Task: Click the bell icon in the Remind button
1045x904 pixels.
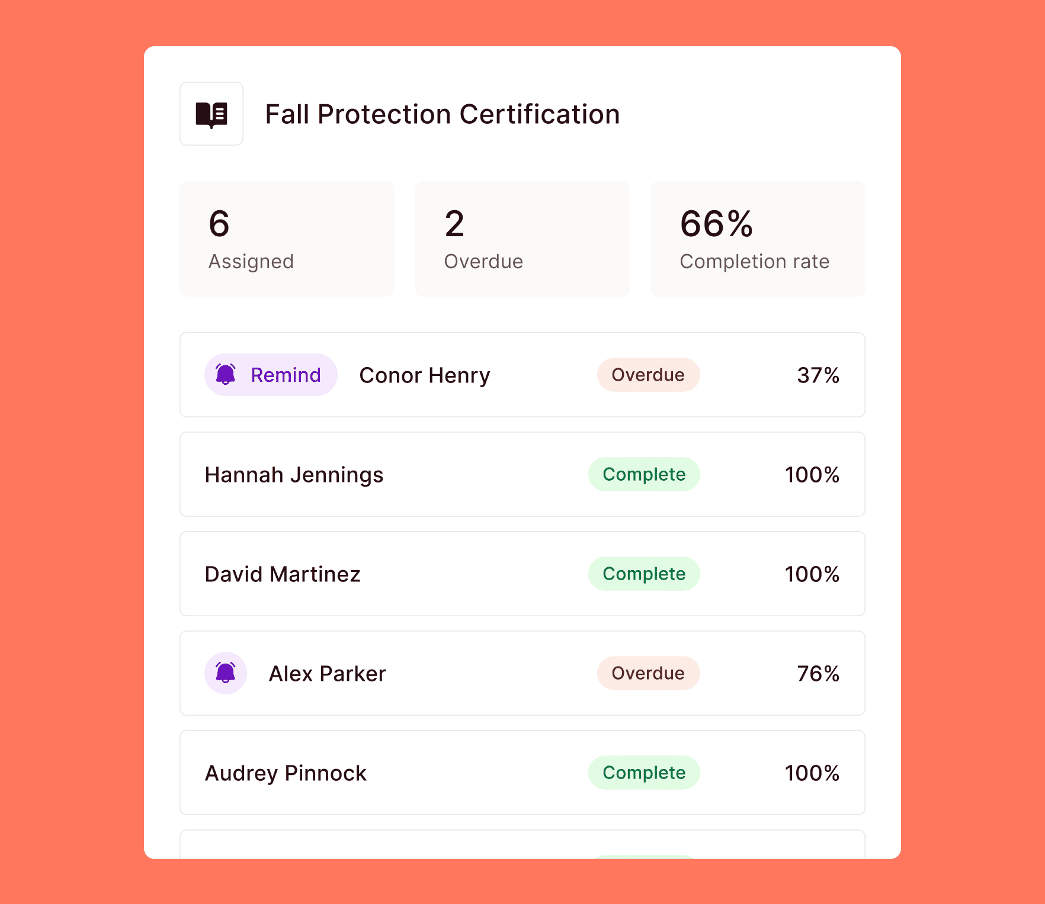Action: pyautogui.click(x=226, y=375)
